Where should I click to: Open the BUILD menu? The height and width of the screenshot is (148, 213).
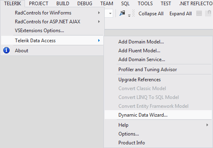[63, 4]
